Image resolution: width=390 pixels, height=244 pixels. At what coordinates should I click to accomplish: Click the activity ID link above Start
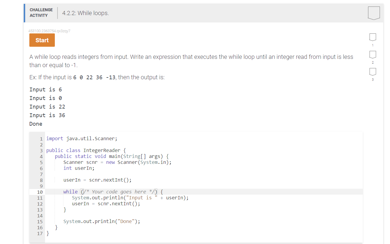(x=49, y=31)
